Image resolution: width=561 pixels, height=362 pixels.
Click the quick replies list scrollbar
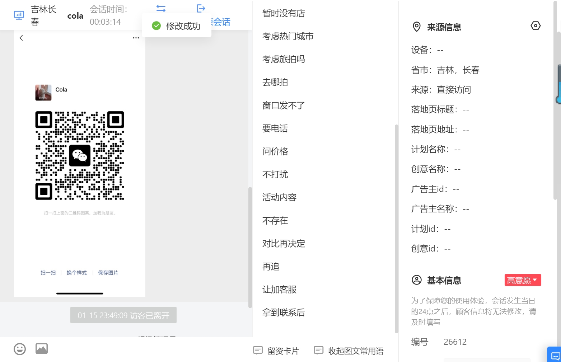[396, 229]
